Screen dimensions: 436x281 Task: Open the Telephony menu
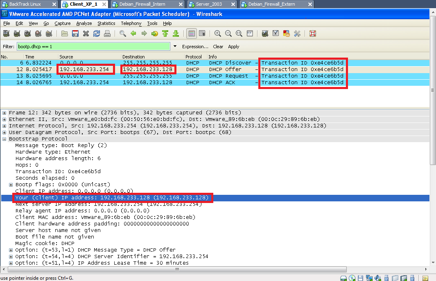click(131, 23)
